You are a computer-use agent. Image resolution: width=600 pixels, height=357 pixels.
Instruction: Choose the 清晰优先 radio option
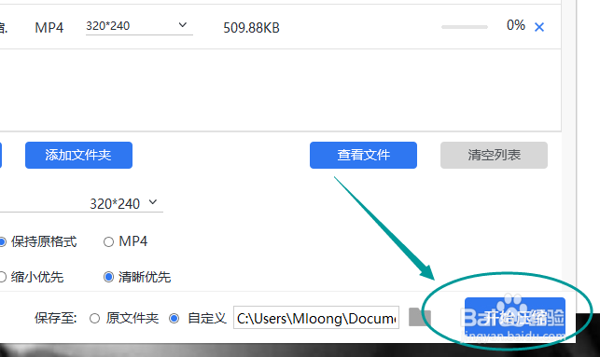[x=108, y=277]
